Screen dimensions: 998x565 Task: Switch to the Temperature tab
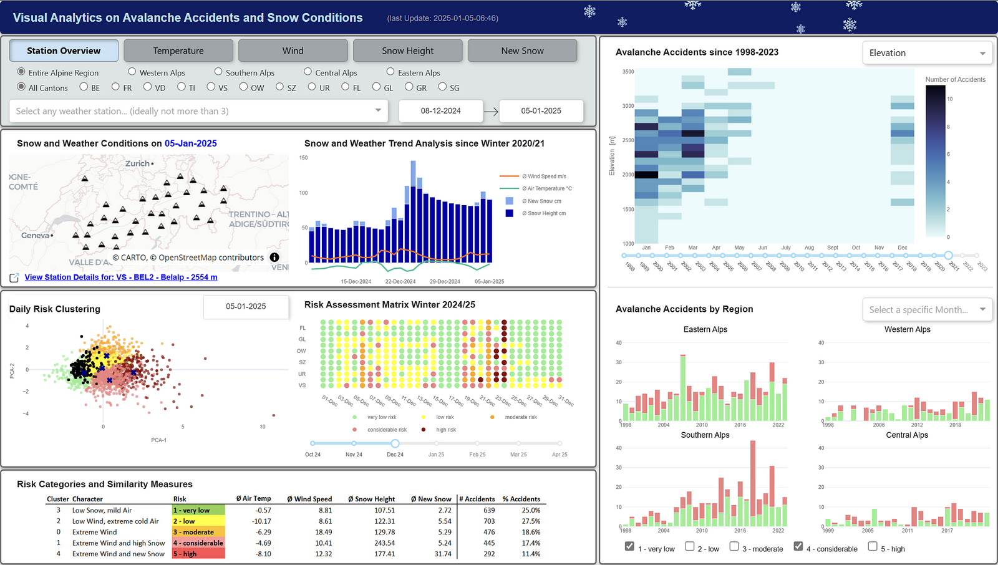click(x=178, y=51)
